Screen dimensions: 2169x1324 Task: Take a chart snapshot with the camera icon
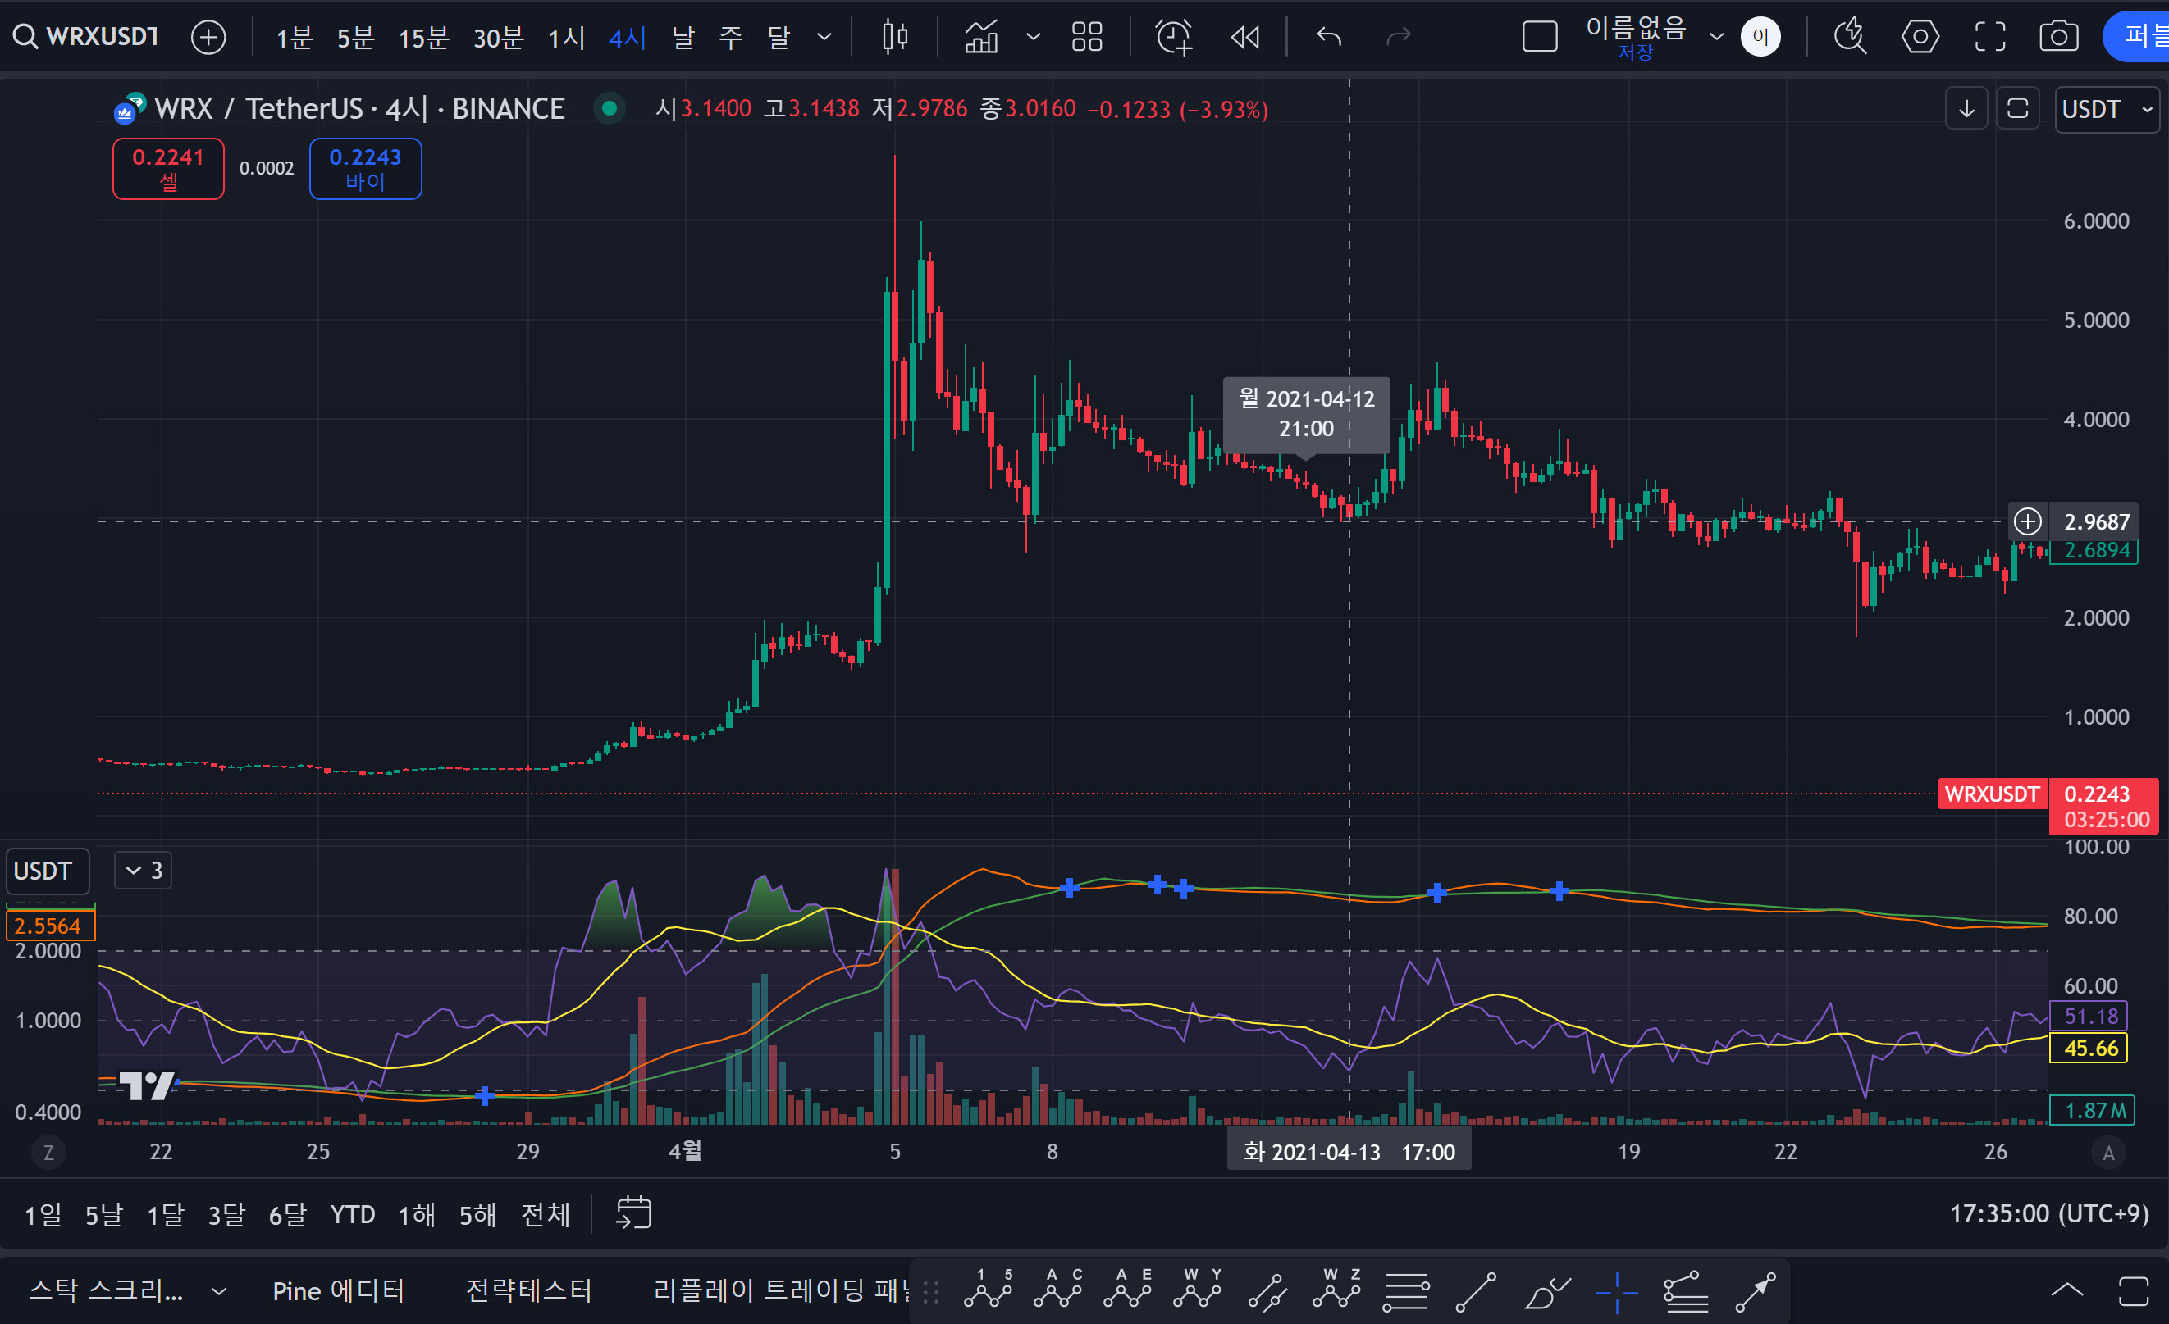(x=2058, y=37)
